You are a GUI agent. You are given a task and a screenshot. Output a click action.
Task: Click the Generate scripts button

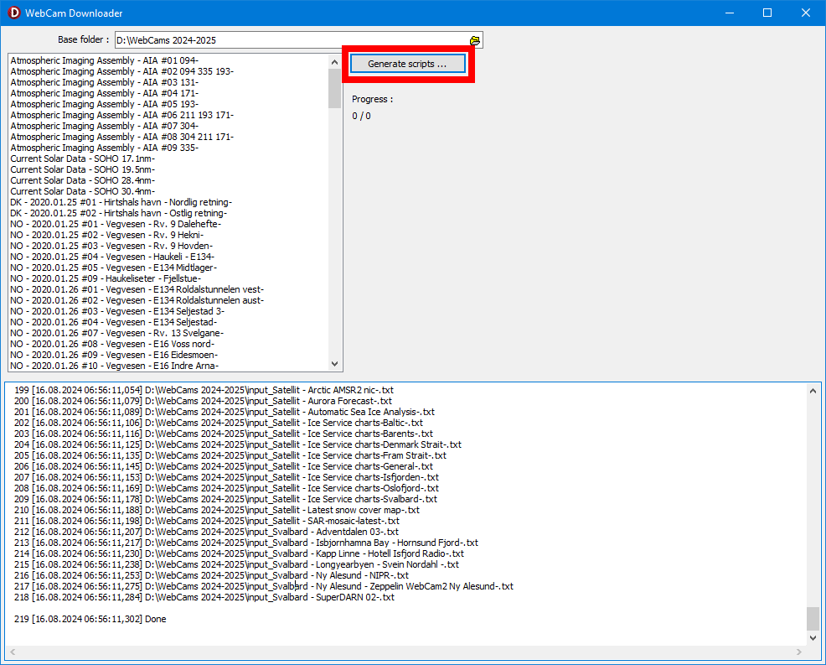coord(407,65)
